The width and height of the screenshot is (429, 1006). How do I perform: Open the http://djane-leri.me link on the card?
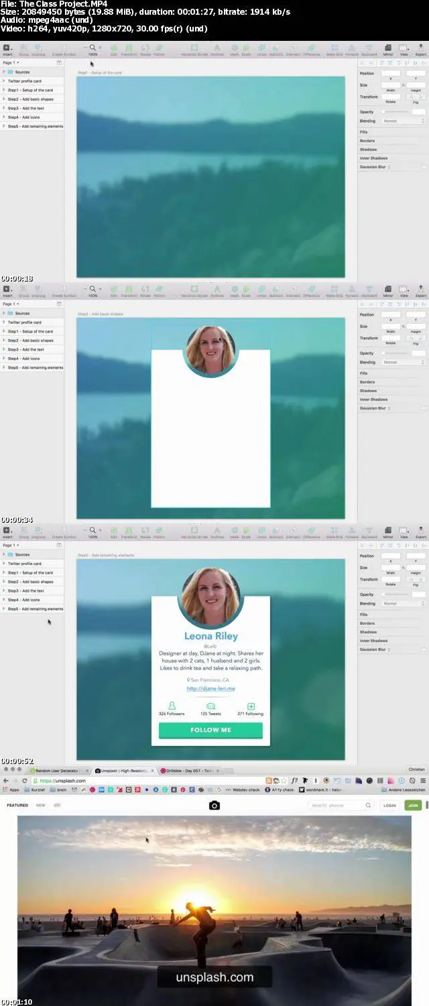click(210, 688)
